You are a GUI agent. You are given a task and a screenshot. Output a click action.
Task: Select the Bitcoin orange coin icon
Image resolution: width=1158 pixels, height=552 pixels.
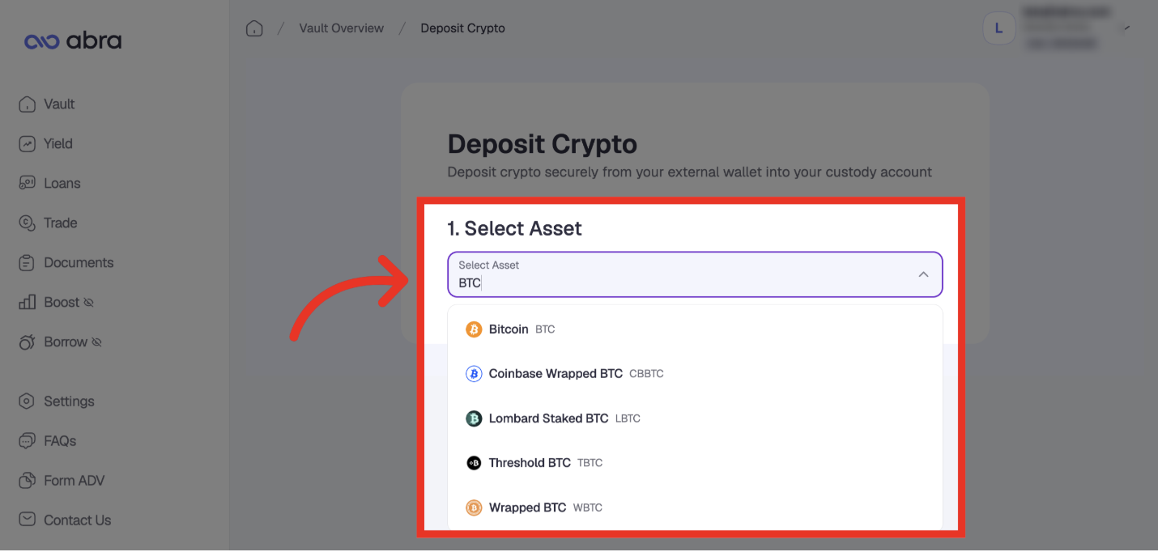click(474, 329)
